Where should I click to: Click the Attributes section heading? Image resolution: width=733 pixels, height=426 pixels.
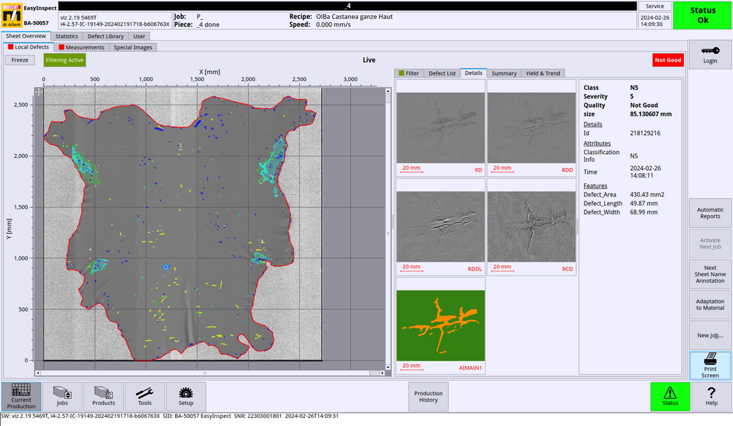pos(597,143)
